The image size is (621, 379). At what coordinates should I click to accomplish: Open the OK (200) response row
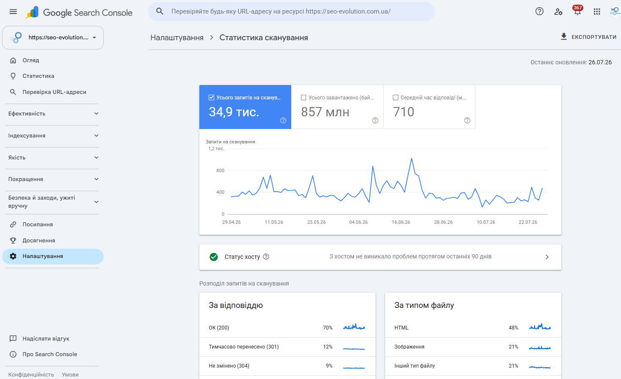click(287, 328)
